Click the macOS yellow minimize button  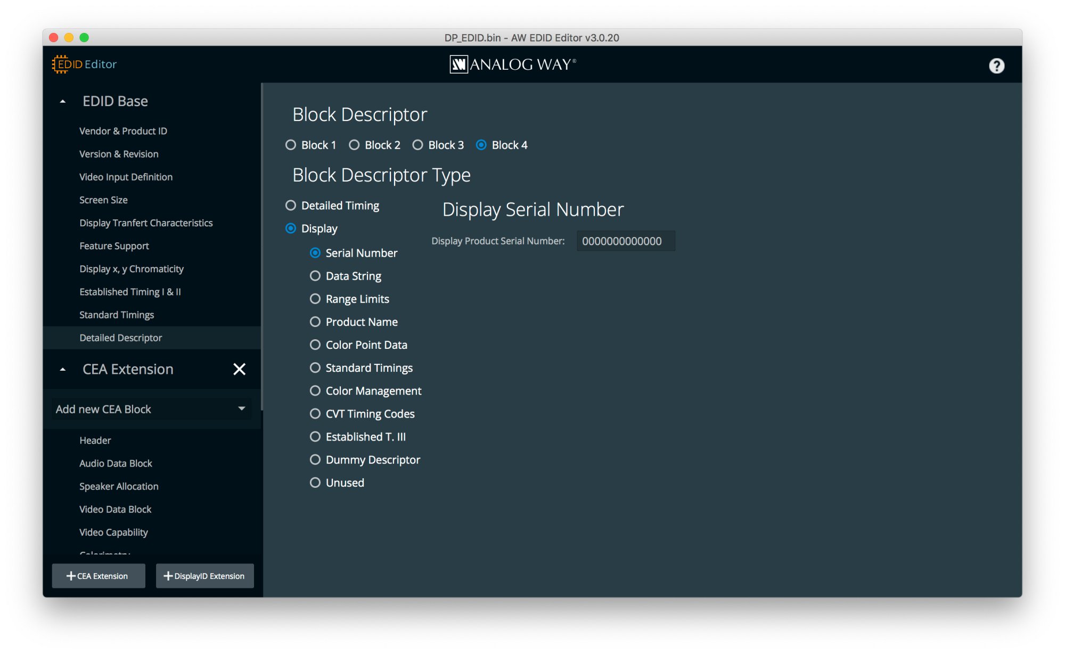[x=69, y=37]
